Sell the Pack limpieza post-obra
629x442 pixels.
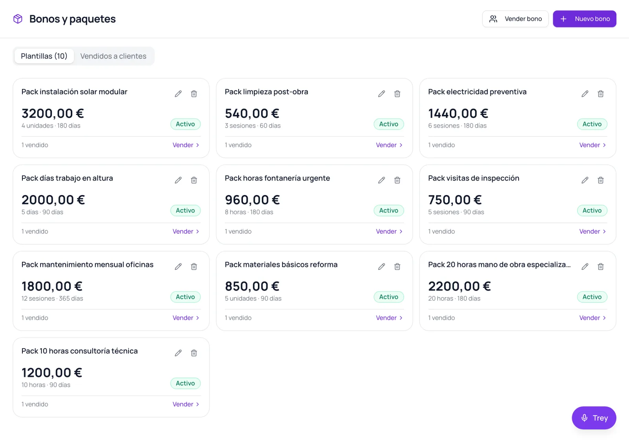pyautogui.click(x=389, y=145)
